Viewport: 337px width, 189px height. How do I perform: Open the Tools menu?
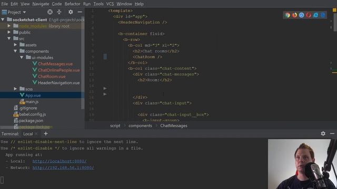coord(98,4)
